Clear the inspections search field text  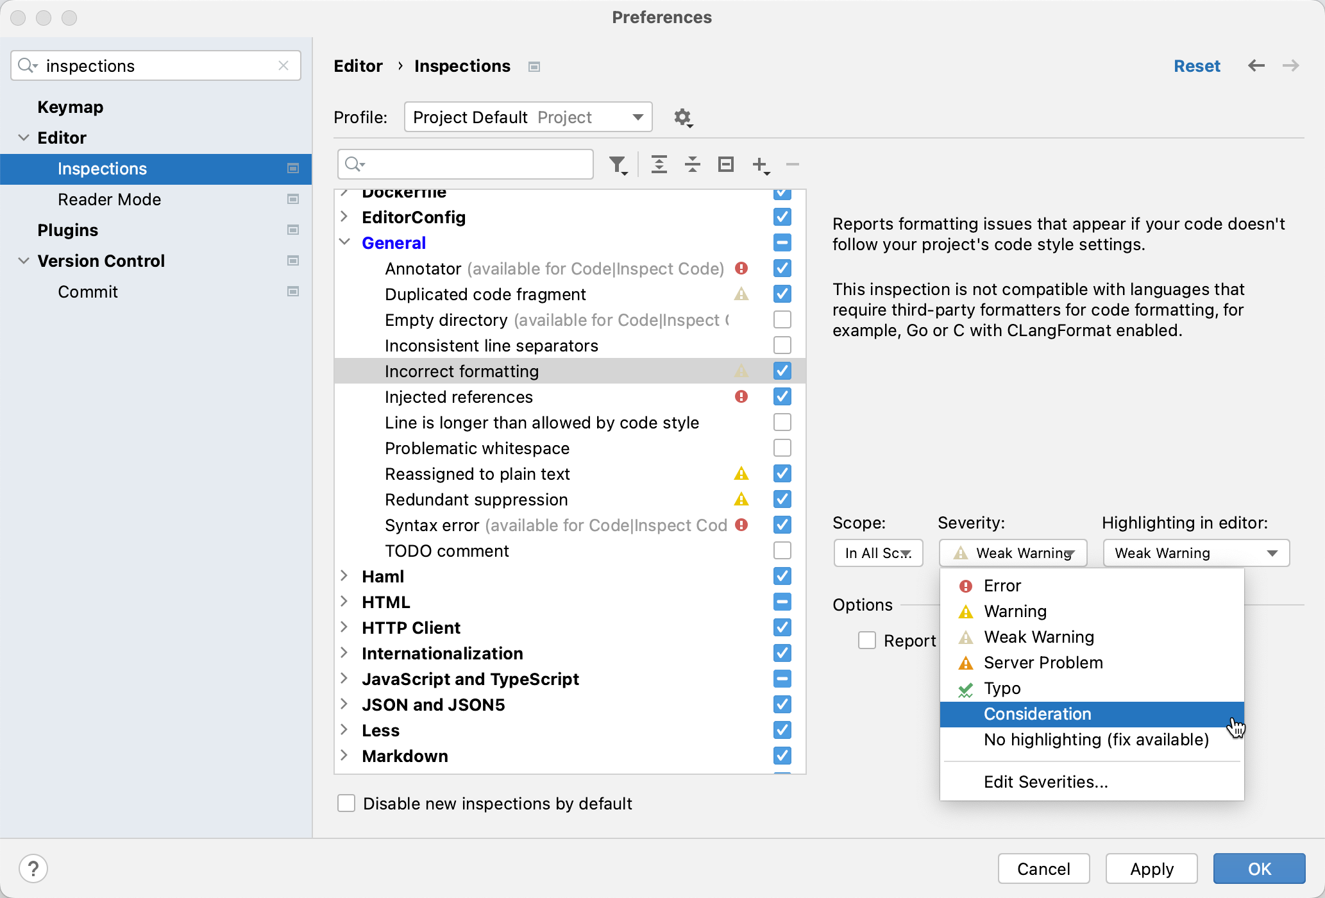coord(283,66)
